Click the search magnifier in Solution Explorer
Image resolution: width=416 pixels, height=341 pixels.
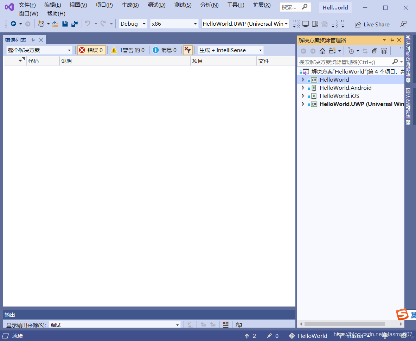click(395, 62)
